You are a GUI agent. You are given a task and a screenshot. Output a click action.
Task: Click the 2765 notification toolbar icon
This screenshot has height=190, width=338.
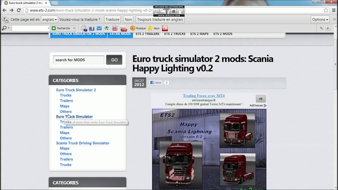124,28
